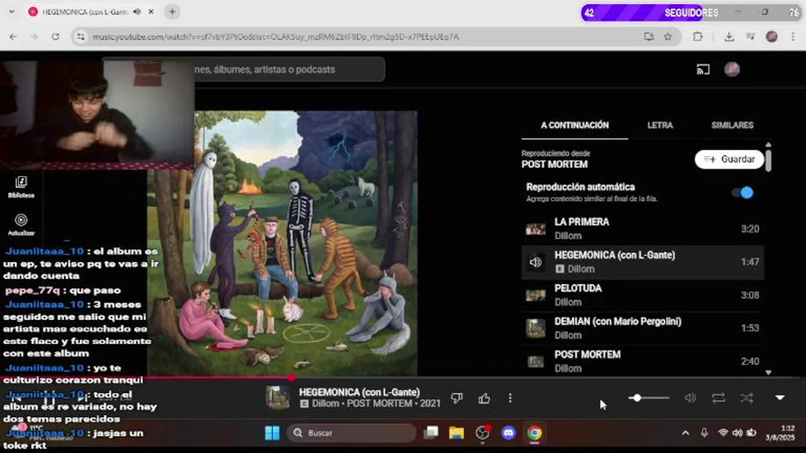
Task: Open Chrome media controls icon
Action: click(x=750, y=37)
